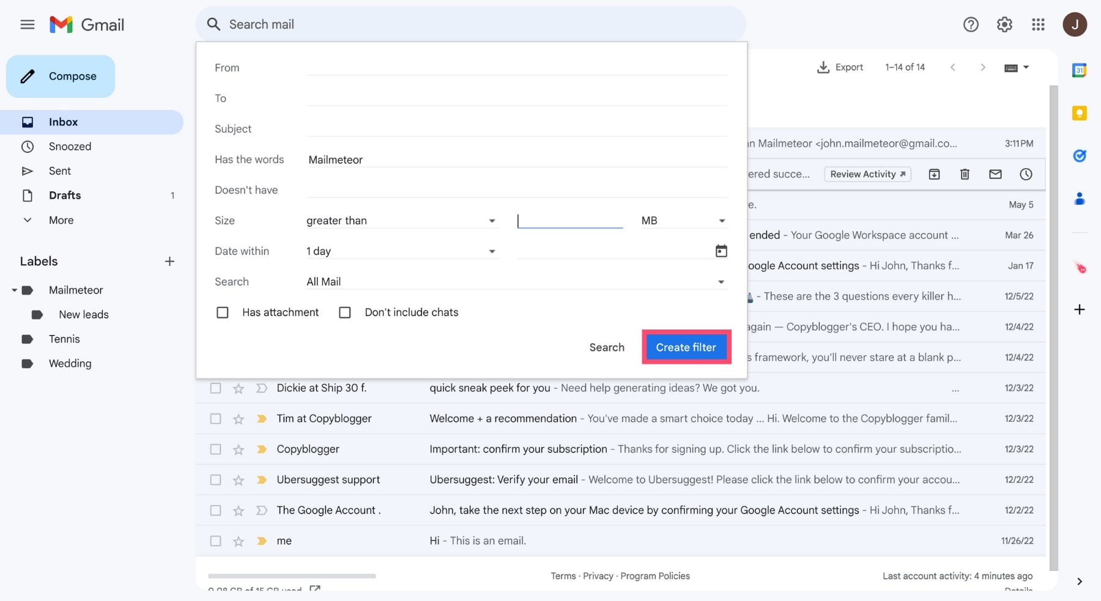Click the Review Activity button
The width and height of the screenshot is (1101, 601).
[867, 174]
